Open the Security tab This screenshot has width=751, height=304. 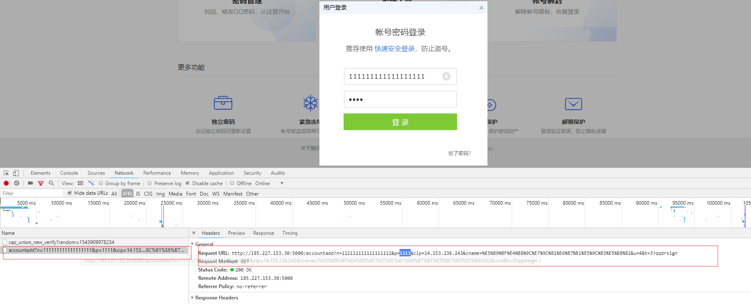coord(253,173)
